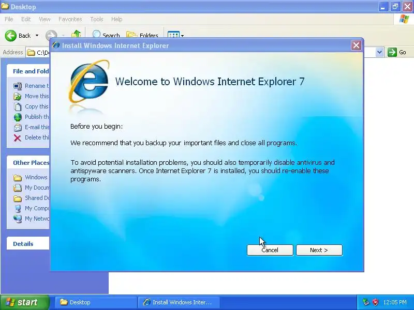Open the File menu
414x310 pixels.
pyautogui.click(x=9, y=19)
